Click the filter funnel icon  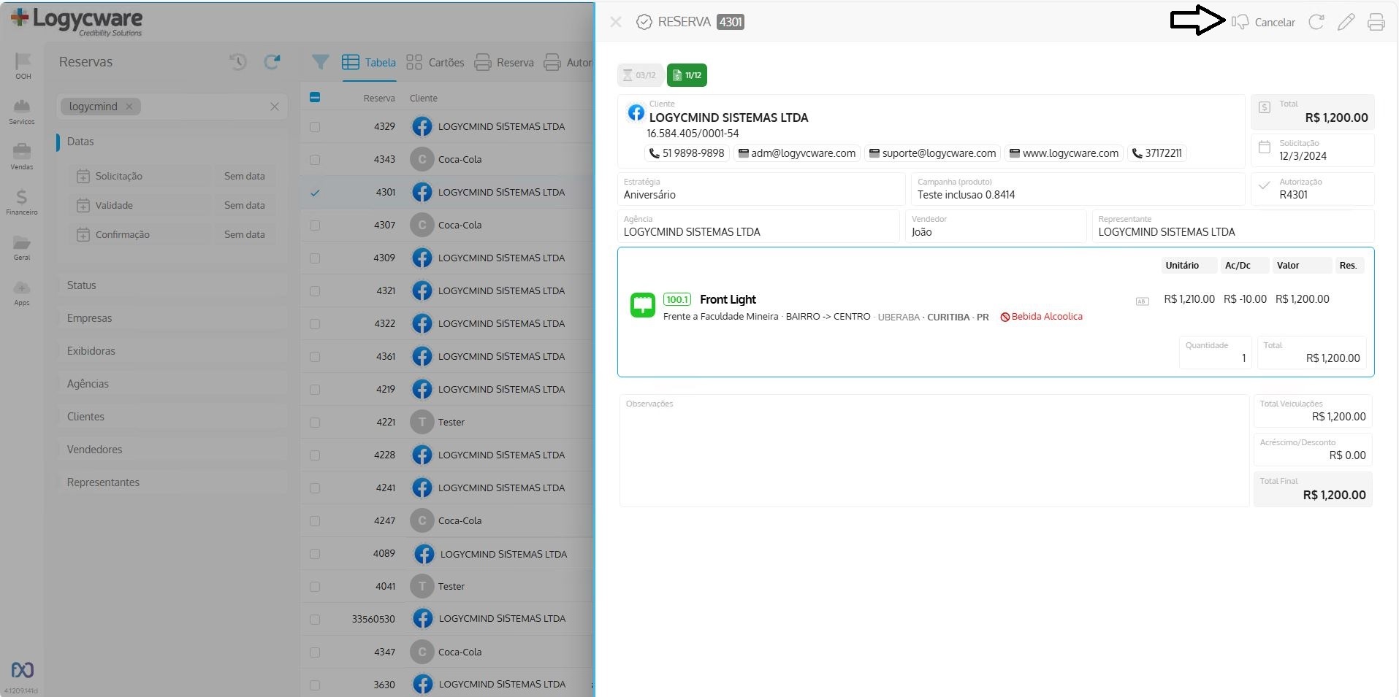tap(320, 62)
